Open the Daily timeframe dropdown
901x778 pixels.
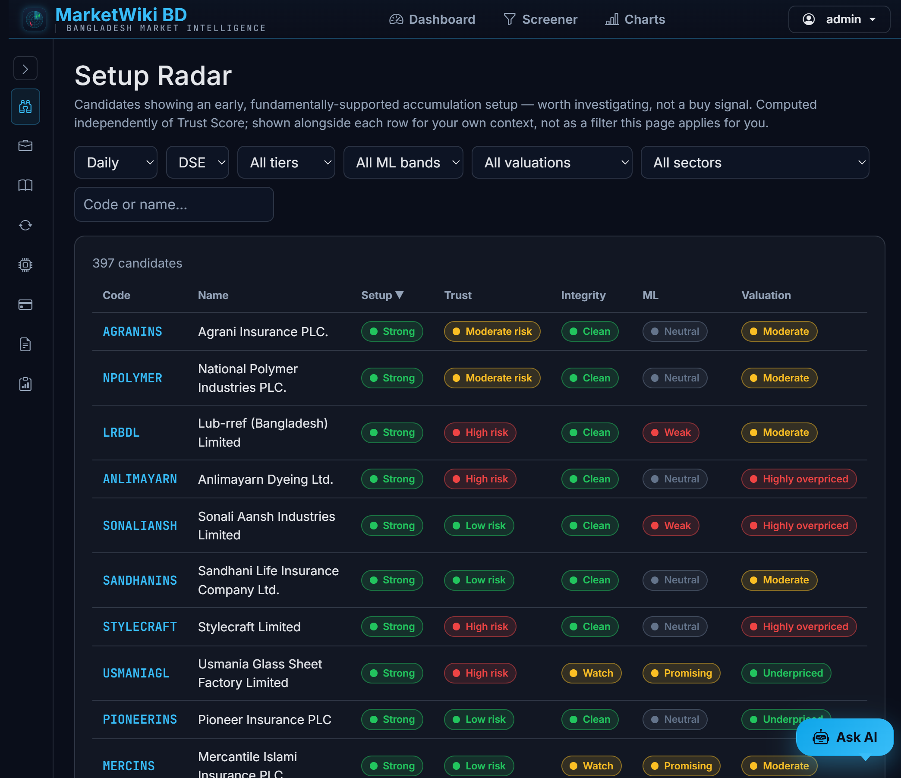pyautogui.click(x=116, y=162)
